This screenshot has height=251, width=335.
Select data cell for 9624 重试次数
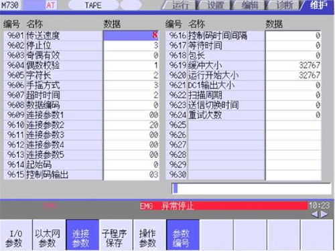[293, 115]
